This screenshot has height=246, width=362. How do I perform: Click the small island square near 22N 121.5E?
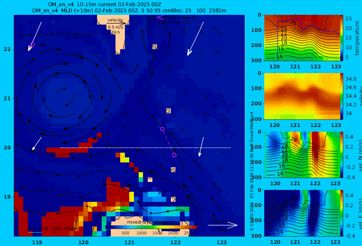[x=155, y=47]
